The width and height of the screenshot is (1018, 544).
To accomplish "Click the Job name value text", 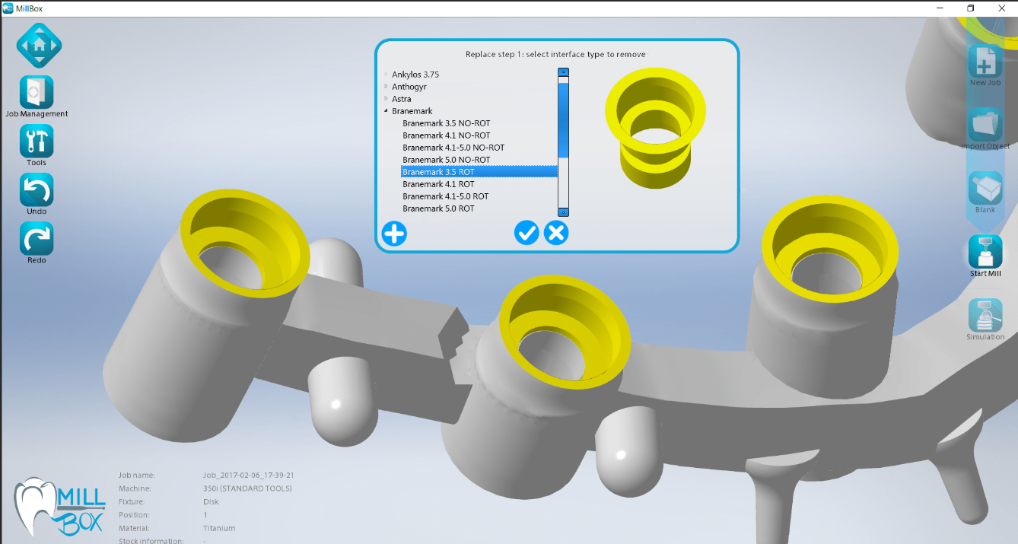I will (x=249, y=475).
